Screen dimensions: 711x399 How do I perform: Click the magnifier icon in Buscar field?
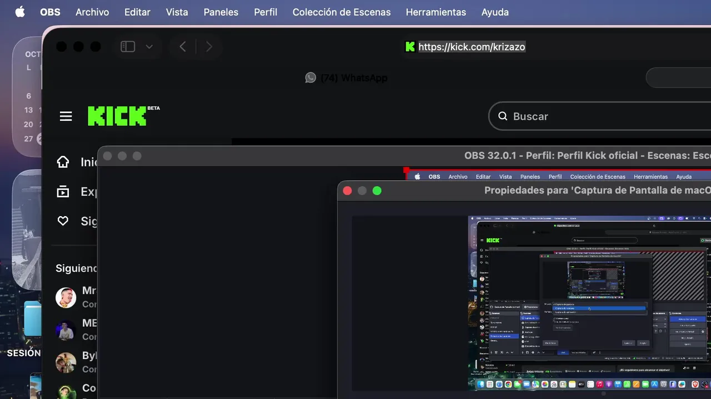click(x=503, y=116)
